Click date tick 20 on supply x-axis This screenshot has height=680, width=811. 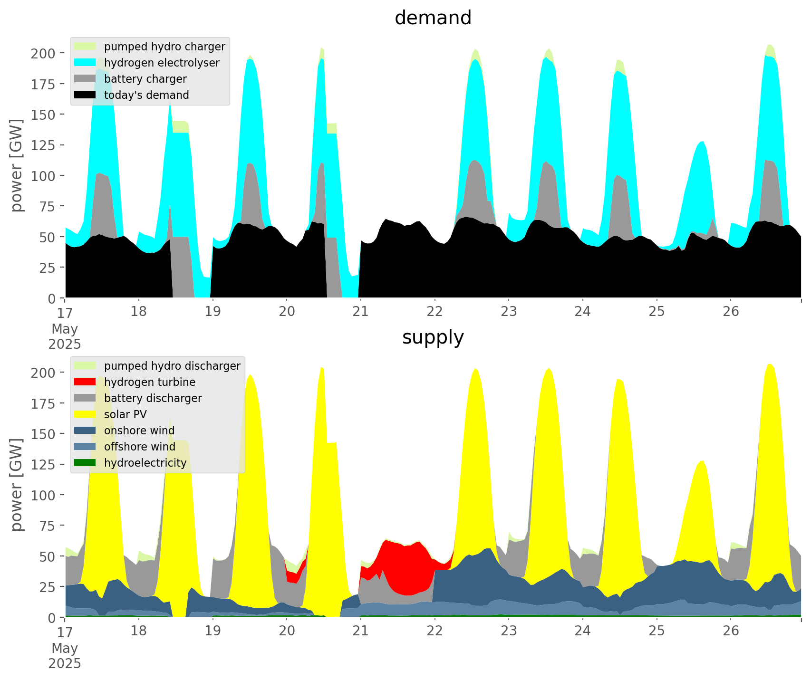(x=287, y=631)
